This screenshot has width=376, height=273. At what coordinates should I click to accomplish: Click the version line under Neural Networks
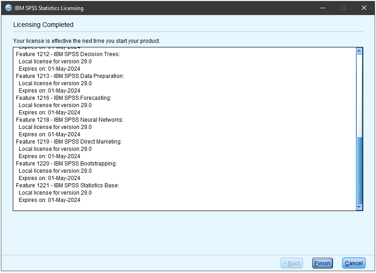point(55,127)
